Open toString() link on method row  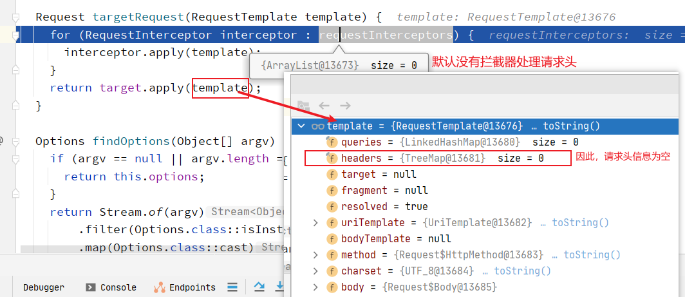click(x=592, y=254)
